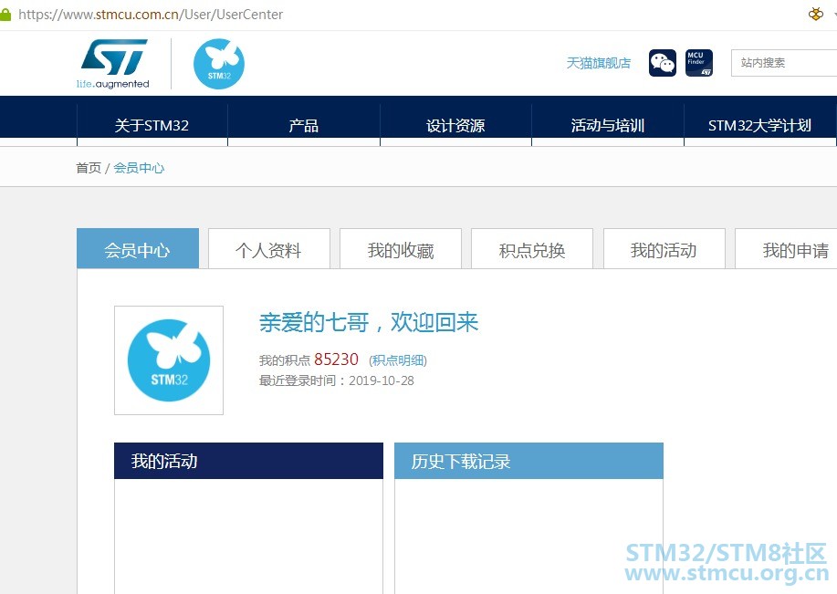Click the 历史下载记录 panel header

pyautogui.click(x=529, y=461)
